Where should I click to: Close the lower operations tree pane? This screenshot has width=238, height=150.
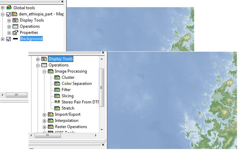coord(103,52)
